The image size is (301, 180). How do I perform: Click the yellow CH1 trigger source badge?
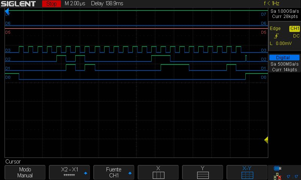[x=295, y=28]
